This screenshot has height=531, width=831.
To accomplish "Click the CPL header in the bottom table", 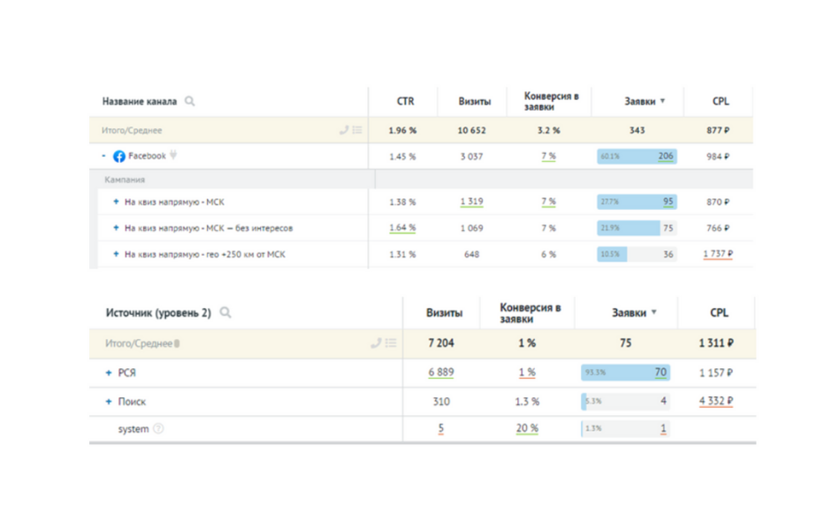I will [719, 313].
